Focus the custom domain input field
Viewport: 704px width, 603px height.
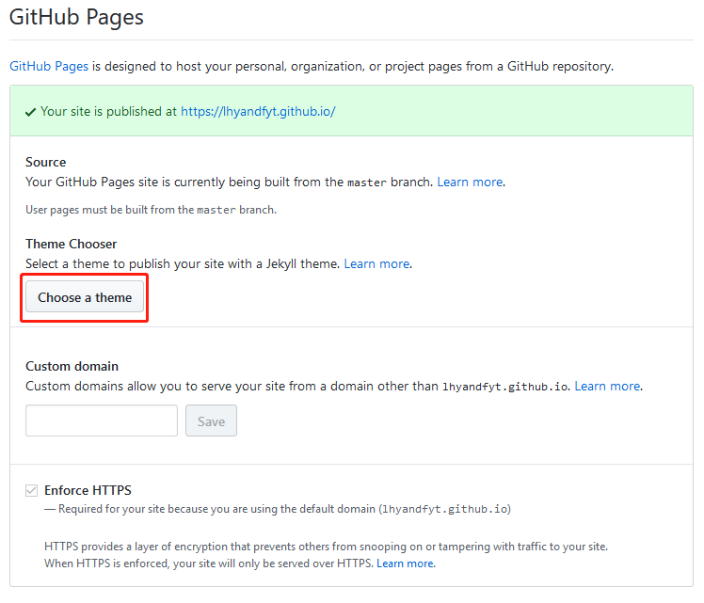tap(102, 421)
